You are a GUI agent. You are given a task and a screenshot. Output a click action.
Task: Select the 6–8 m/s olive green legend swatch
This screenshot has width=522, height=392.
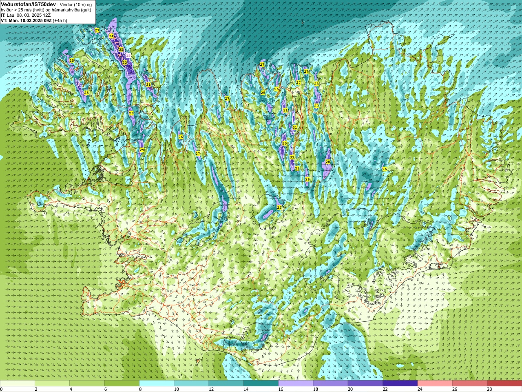pos(122,383)
